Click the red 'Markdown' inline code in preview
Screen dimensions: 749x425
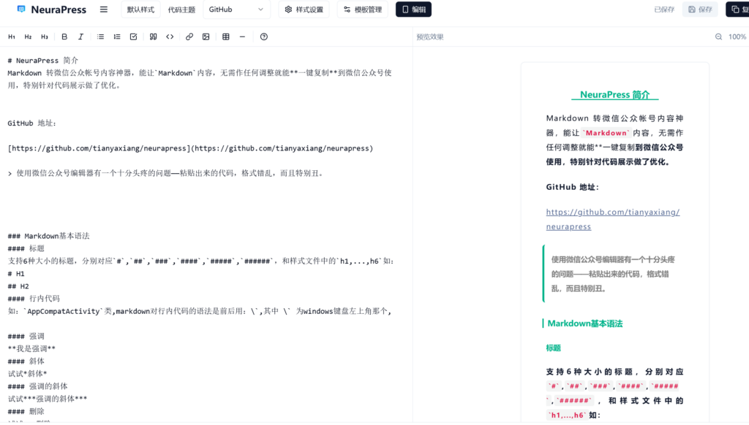coord(606,133)
